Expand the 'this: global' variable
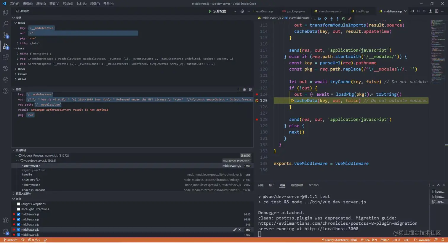 click(x=17, y=43)
